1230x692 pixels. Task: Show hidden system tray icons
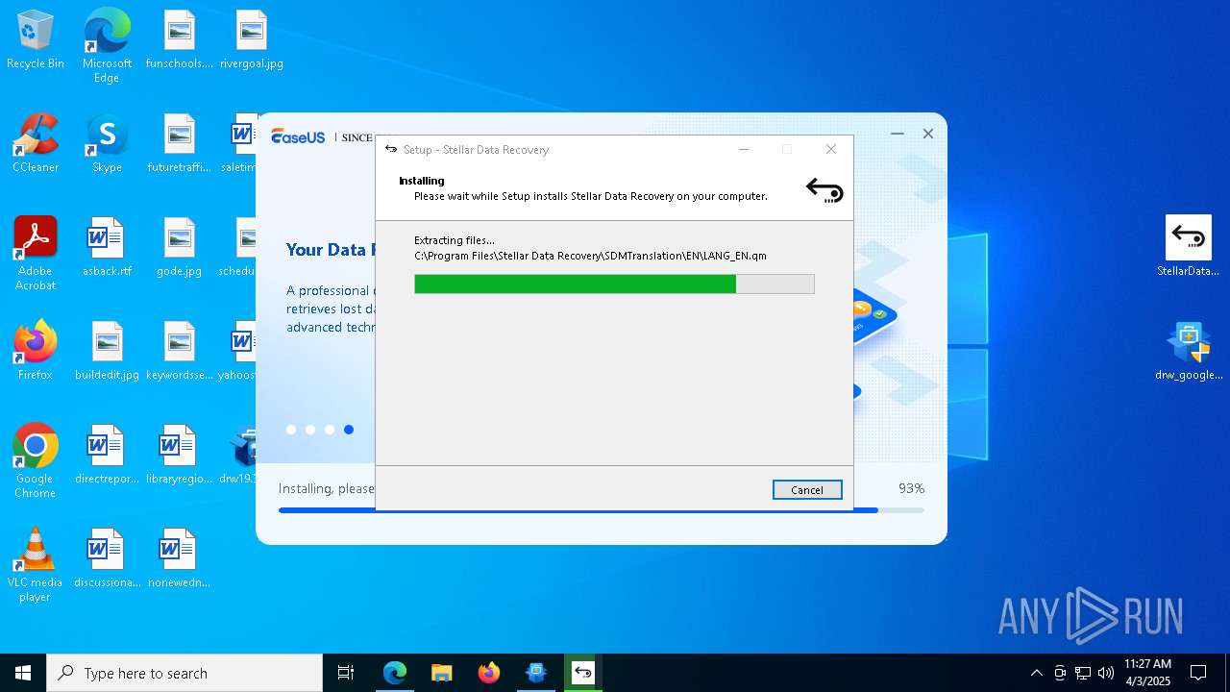click(1036, 673)
